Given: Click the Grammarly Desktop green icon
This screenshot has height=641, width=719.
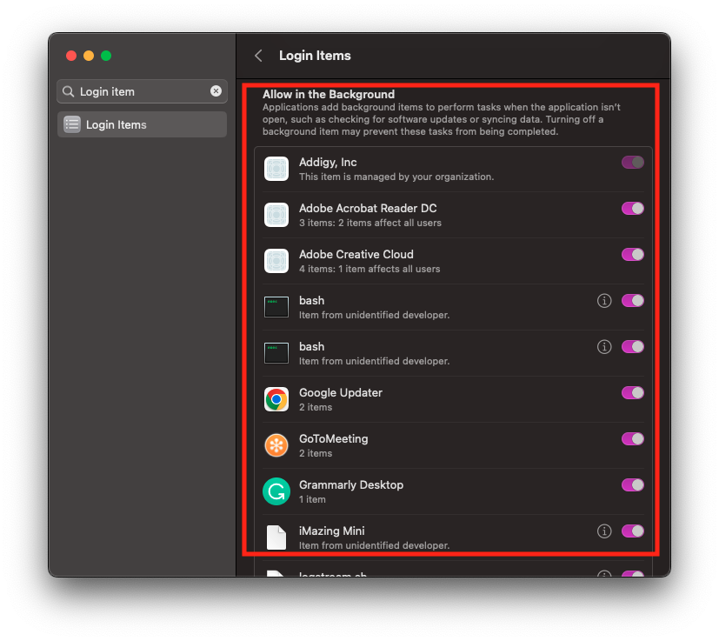Looking at the screenshot, I should [x=276, y=491].
